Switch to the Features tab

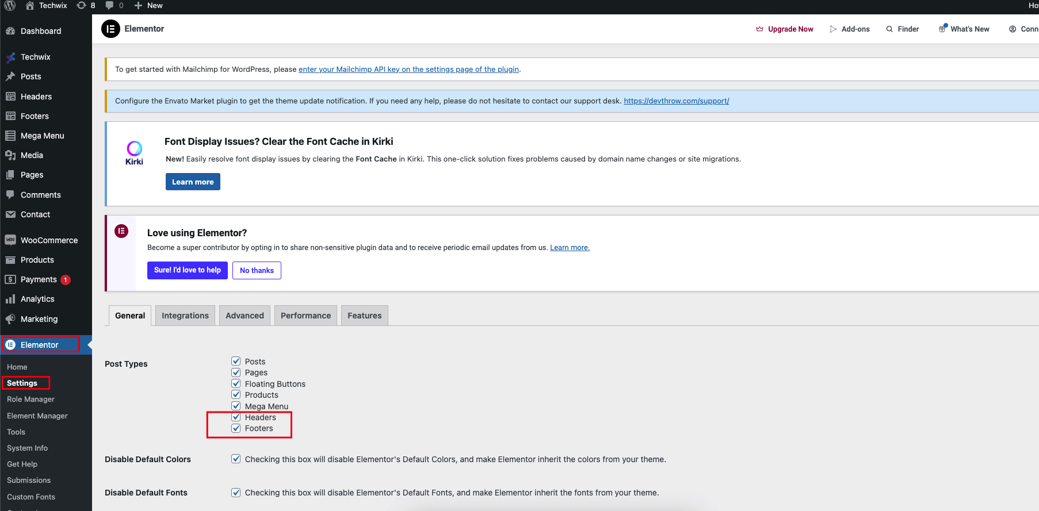pyautogui.click(x=365, y=316)
